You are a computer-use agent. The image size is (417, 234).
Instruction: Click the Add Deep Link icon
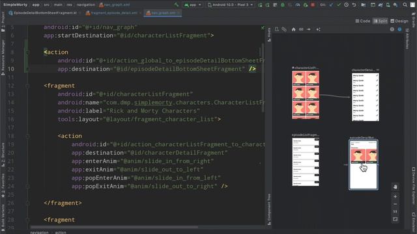[301, 29]
